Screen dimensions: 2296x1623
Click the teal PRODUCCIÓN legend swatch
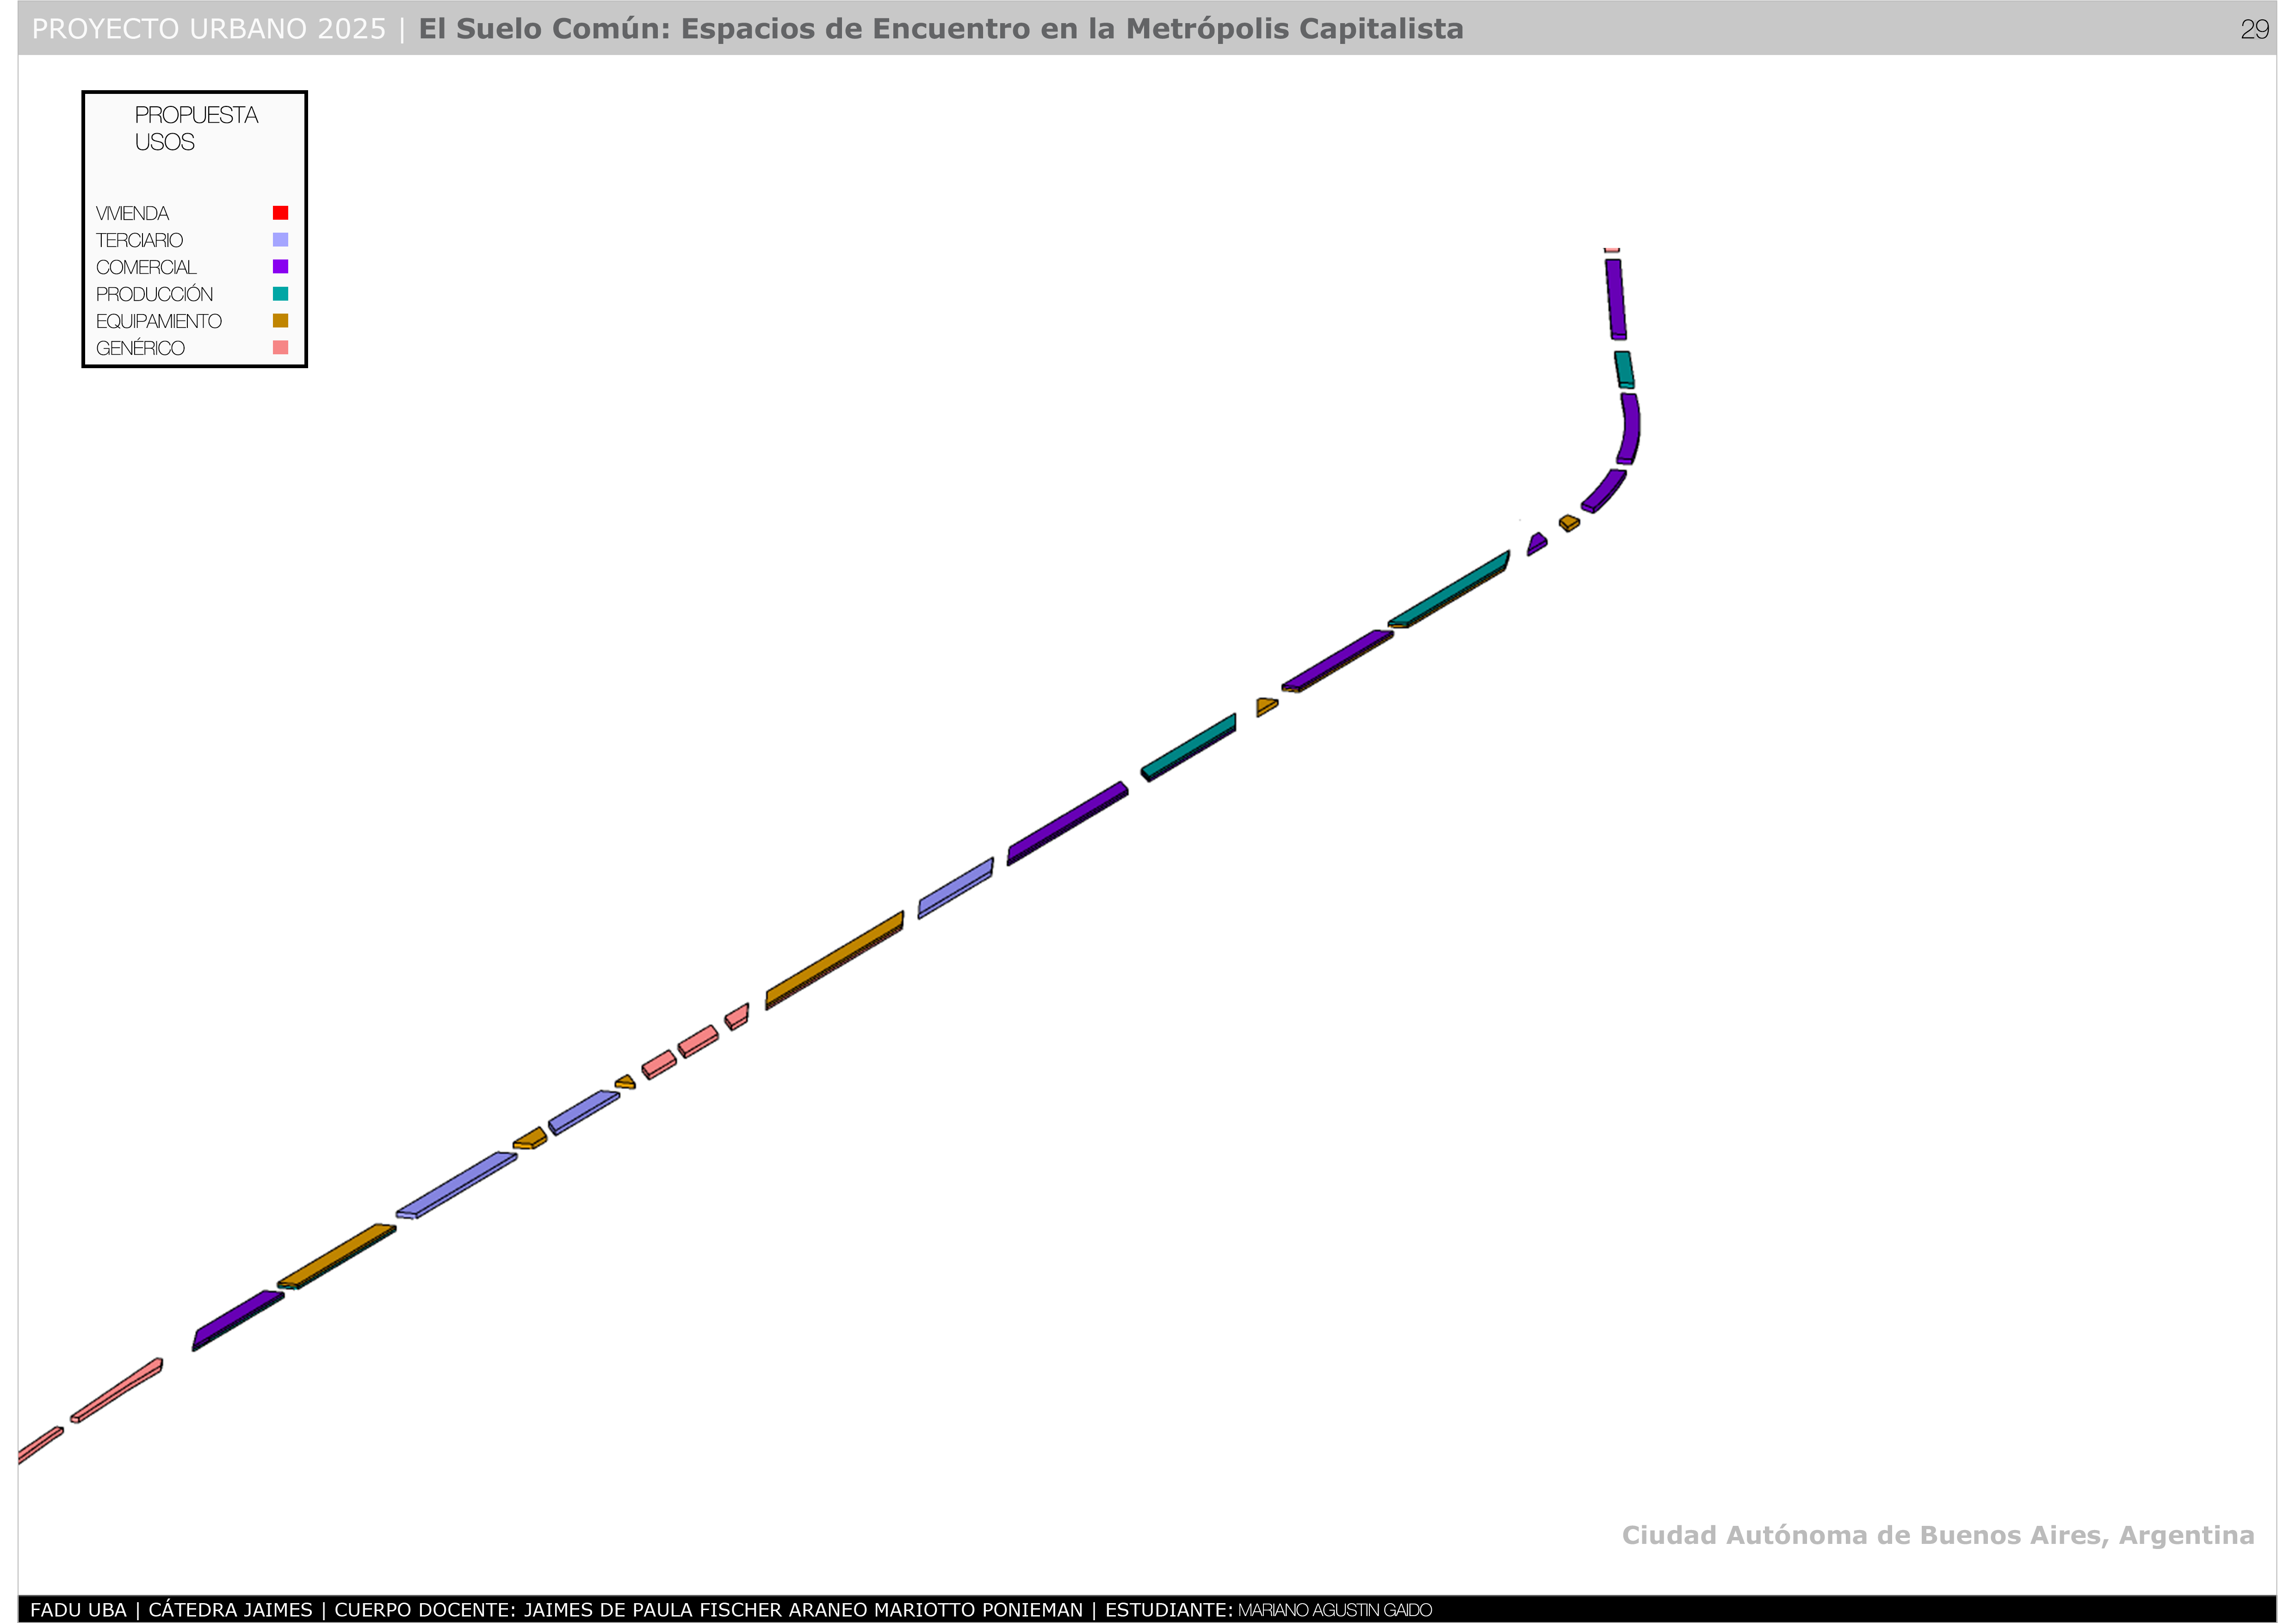click(280, 294)
